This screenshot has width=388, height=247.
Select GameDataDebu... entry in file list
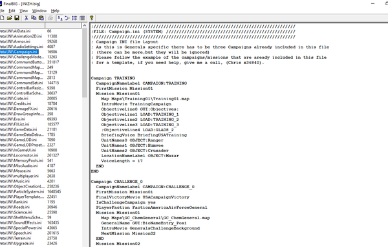click(x=22, y=134)
